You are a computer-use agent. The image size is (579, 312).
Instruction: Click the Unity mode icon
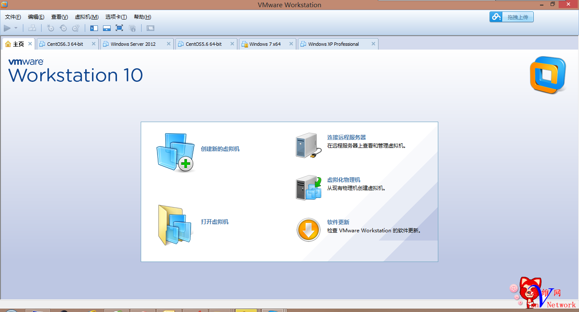(x=132, y=28)
